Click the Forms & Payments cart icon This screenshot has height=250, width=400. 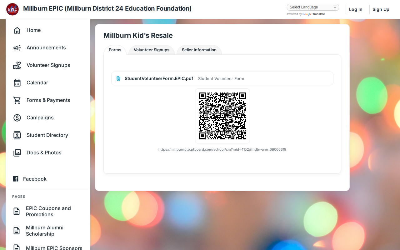(17, 100)
